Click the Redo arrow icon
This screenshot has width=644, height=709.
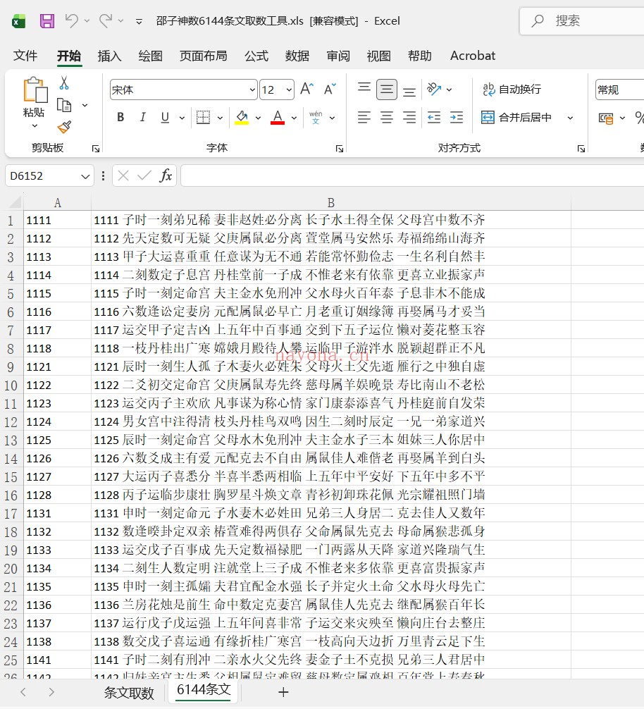(x=106, y=20)
